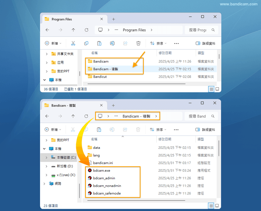Expand 網路 tree node
This screenshot has width=261, height=211.
click(44, 183)
